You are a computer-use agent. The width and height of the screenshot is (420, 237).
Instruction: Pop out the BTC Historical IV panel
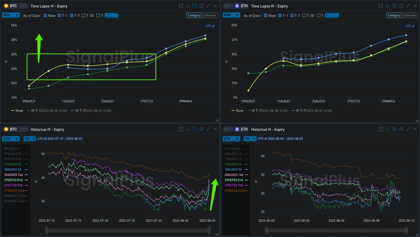[x=181, y=129]
